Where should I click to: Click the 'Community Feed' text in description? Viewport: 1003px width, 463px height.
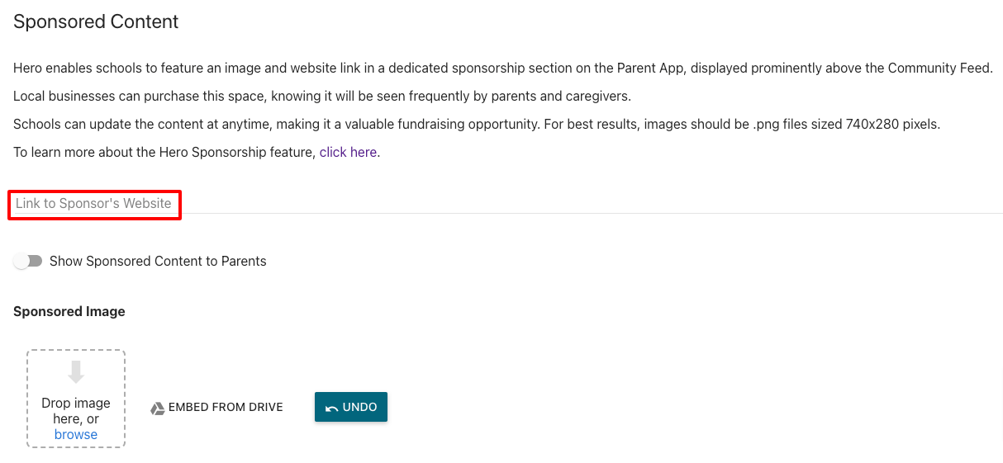point(939,68)
